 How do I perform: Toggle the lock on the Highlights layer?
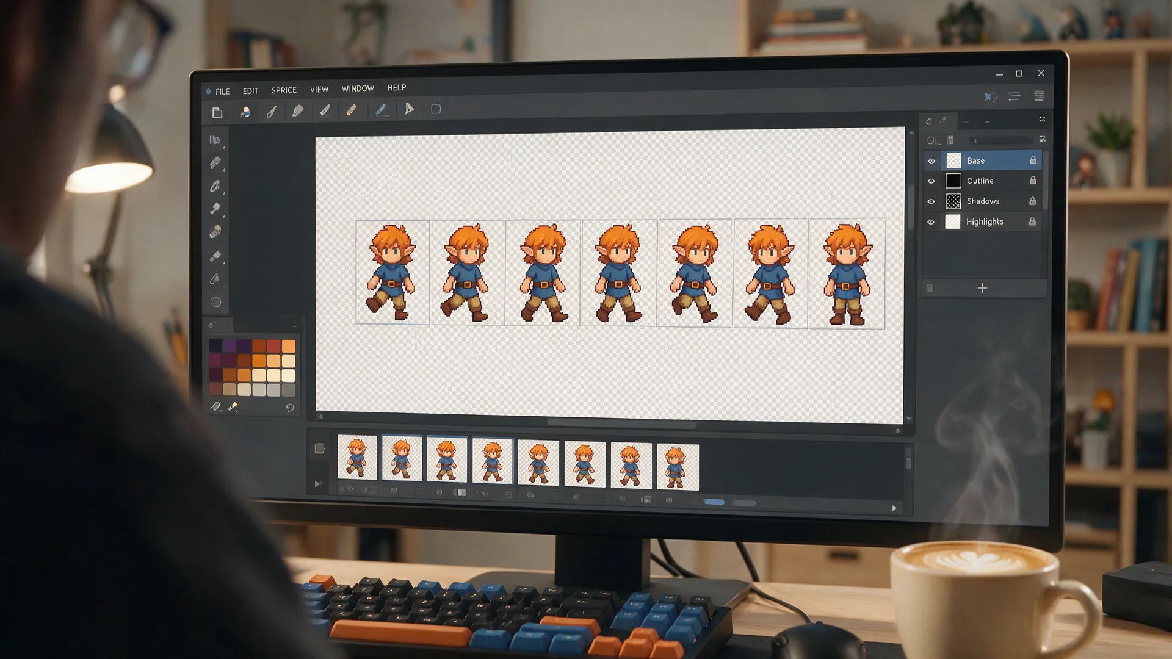tap(1032, 221)
